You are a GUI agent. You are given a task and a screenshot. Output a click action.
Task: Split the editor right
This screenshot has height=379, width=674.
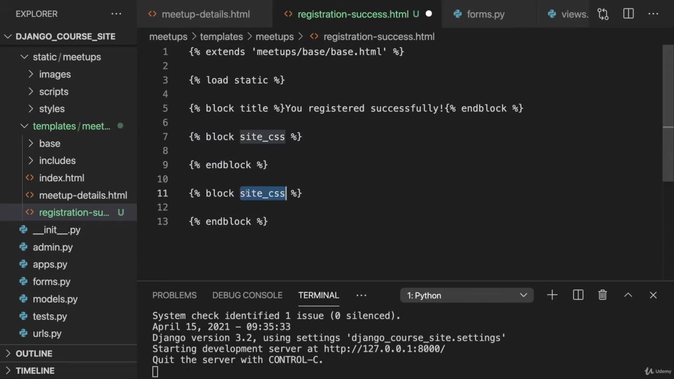pyautogui.click(x=628, y=14)
